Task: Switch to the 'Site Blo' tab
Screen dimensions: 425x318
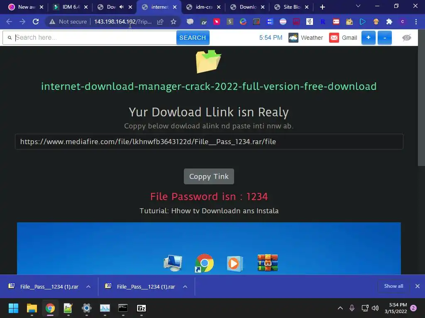Action: 292,7
